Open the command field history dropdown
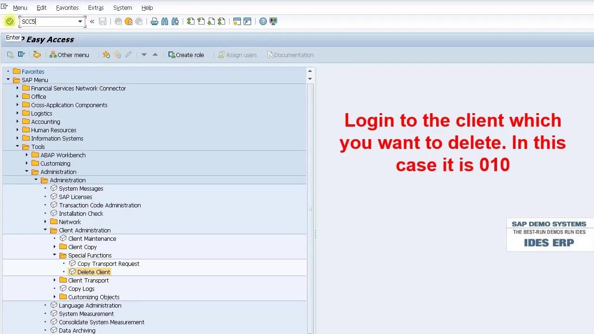Screen dimensions: 594x334 click(80, 21)
